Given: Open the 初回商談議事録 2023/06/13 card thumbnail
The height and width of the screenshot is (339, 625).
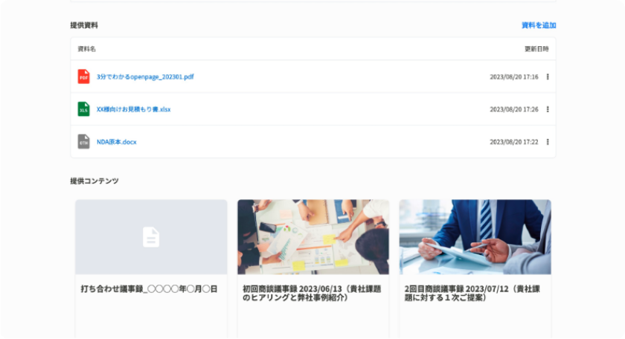Looking at the screenshot, I should click(x=313, y=237).
